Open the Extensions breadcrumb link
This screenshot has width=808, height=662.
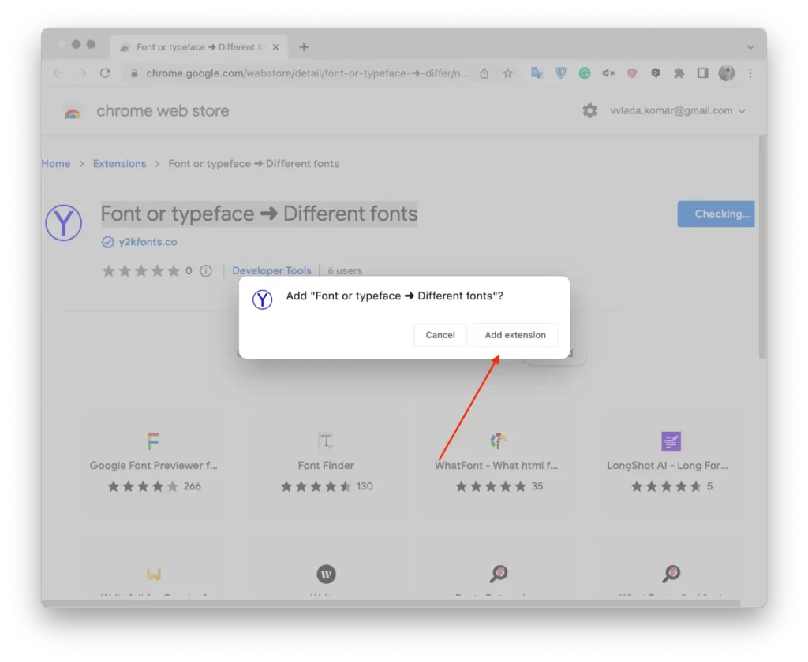point(120,164)
